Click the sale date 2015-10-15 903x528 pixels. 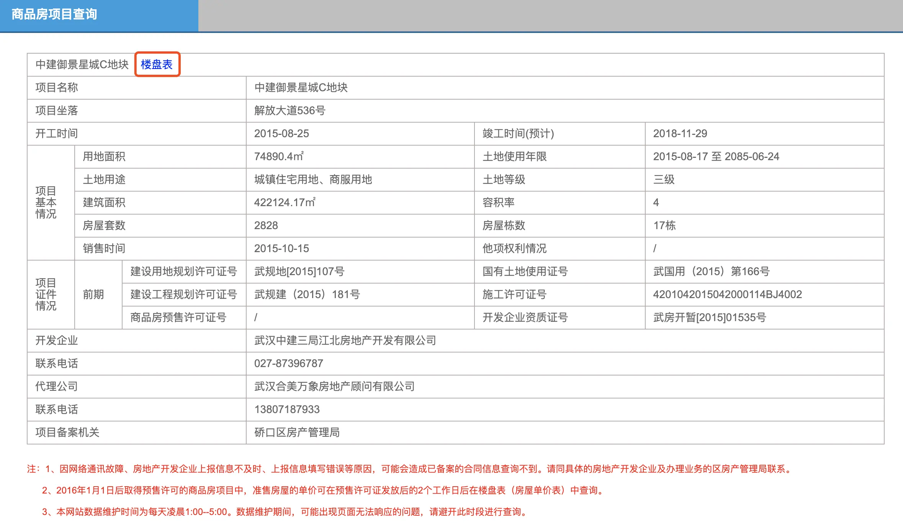(x=281, y=248)
